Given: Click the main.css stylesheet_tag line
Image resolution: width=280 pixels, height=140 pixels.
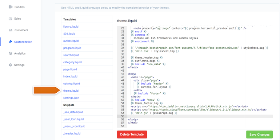Looking at the screenshot, I should point(155,51).
